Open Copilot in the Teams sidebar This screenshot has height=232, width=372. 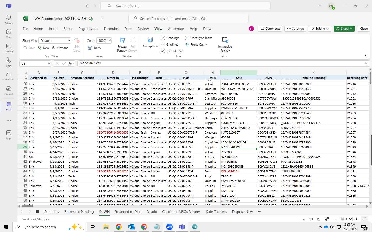coord(9,90)
